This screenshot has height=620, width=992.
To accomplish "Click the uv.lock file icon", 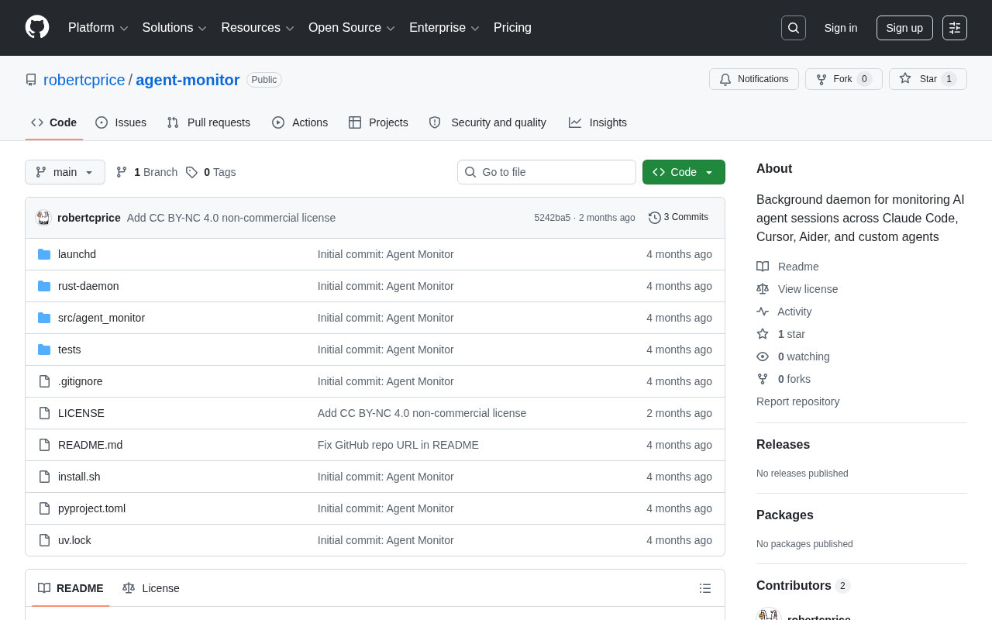I will 44,540.
